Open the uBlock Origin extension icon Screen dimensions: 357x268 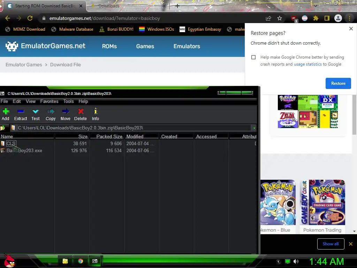[x=294, y=18]
